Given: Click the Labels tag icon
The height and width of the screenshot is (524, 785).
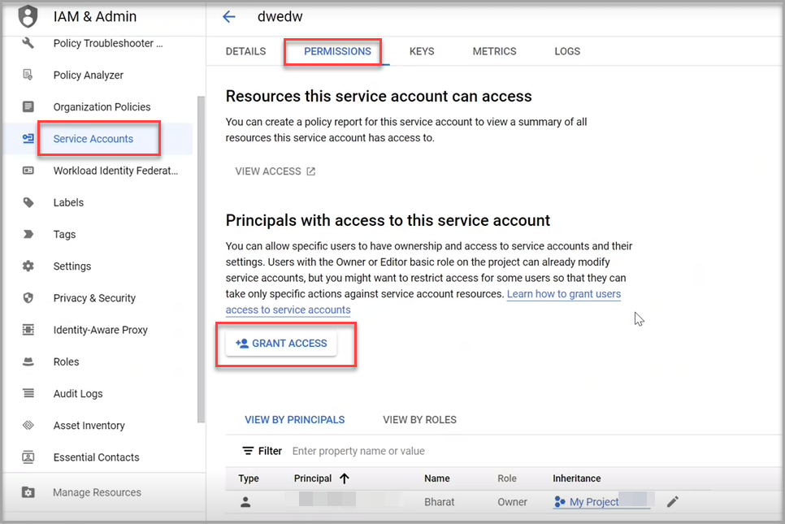Looking at the screenshot, I should 28,202.
